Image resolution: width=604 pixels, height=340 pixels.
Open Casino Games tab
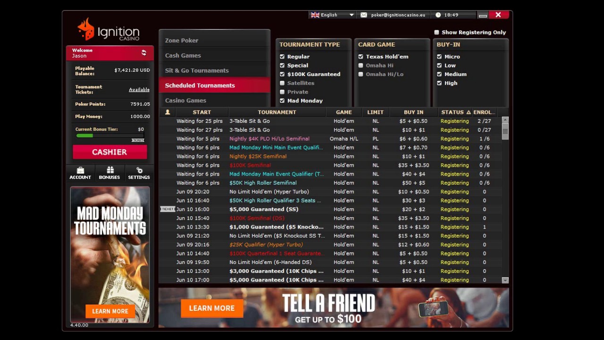(x=215, y=101)
